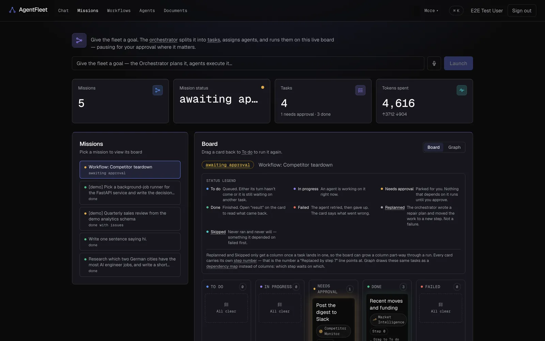Follow the orchestrator link in the intro
This screenshot has height=341, width=545.
click(x=163, y=40)
